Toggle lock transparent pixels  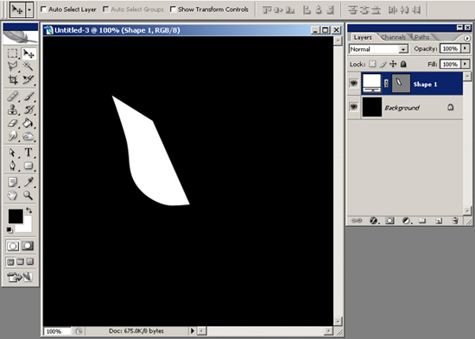tap(372, 64)
